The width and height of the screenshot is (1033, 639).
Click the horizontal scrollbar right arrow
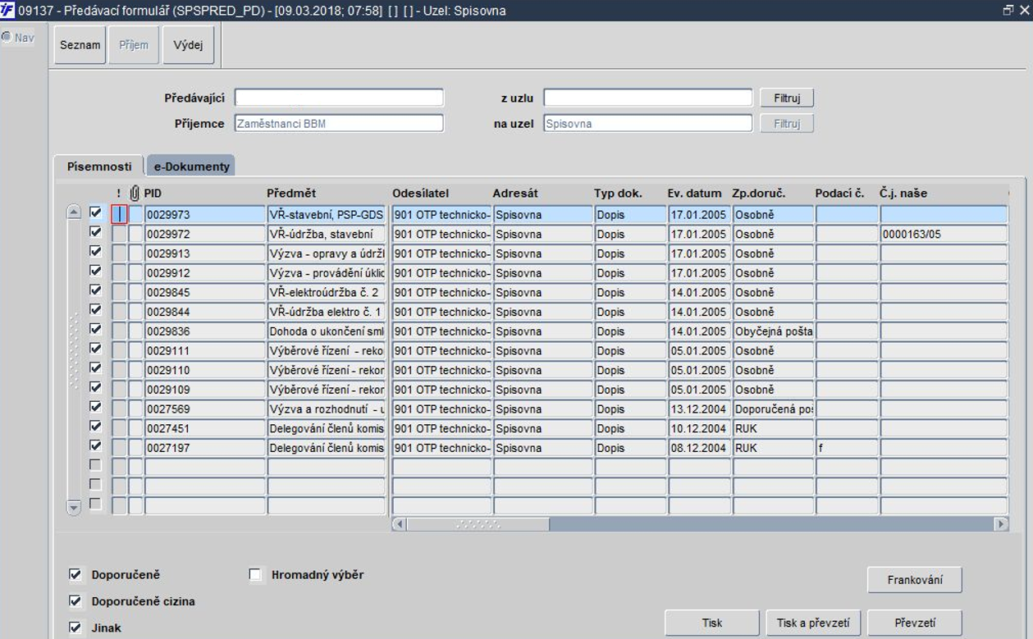(1001, 524)
